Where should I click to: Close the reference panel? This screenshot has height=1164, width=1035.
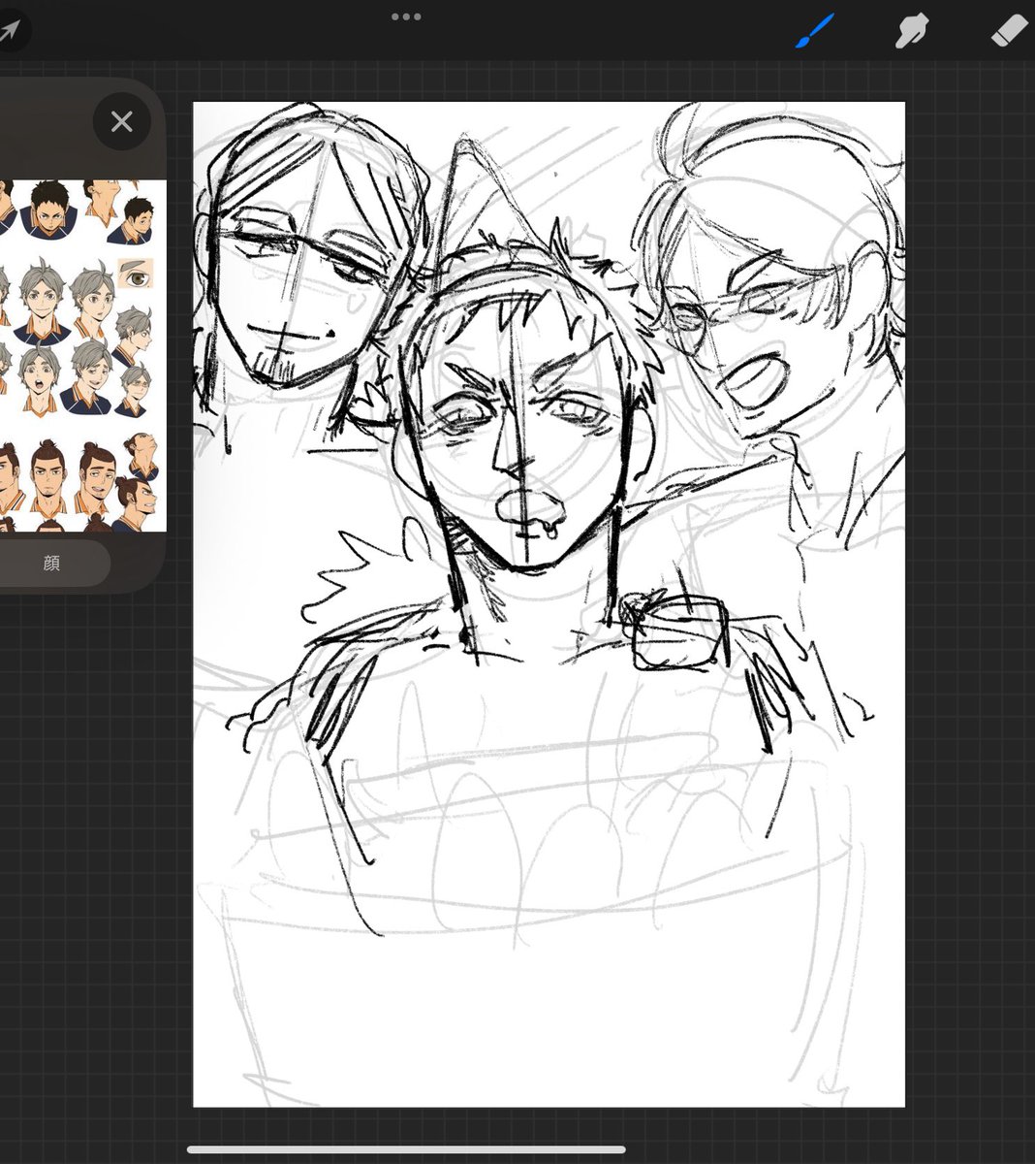(121, 121)
